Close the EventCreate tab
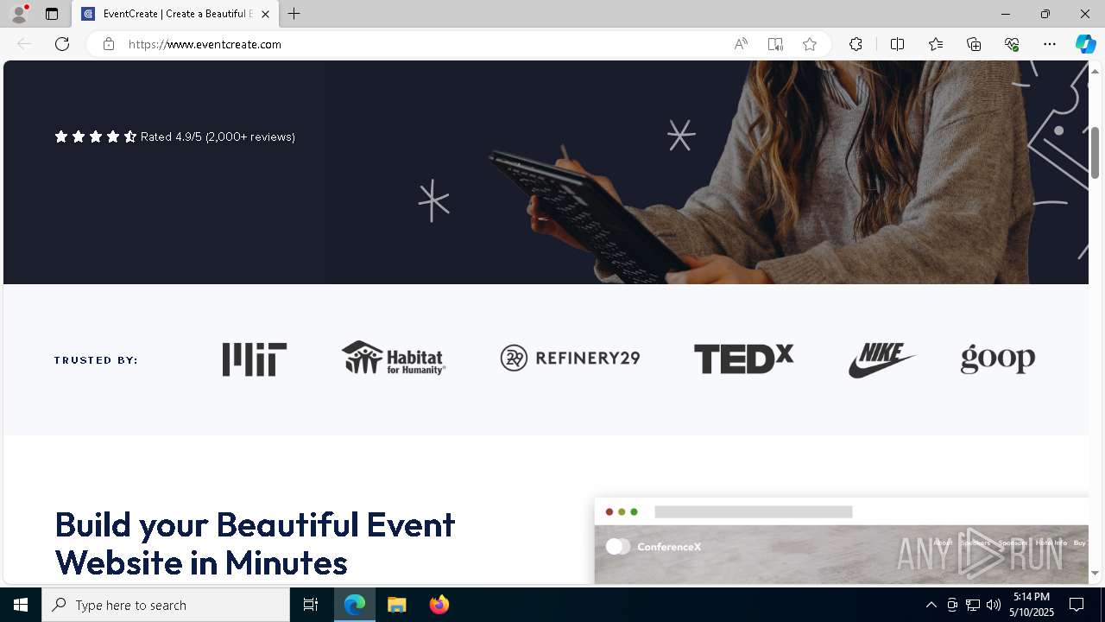Viewport: 1105px width, 622px height. [265, 14]
